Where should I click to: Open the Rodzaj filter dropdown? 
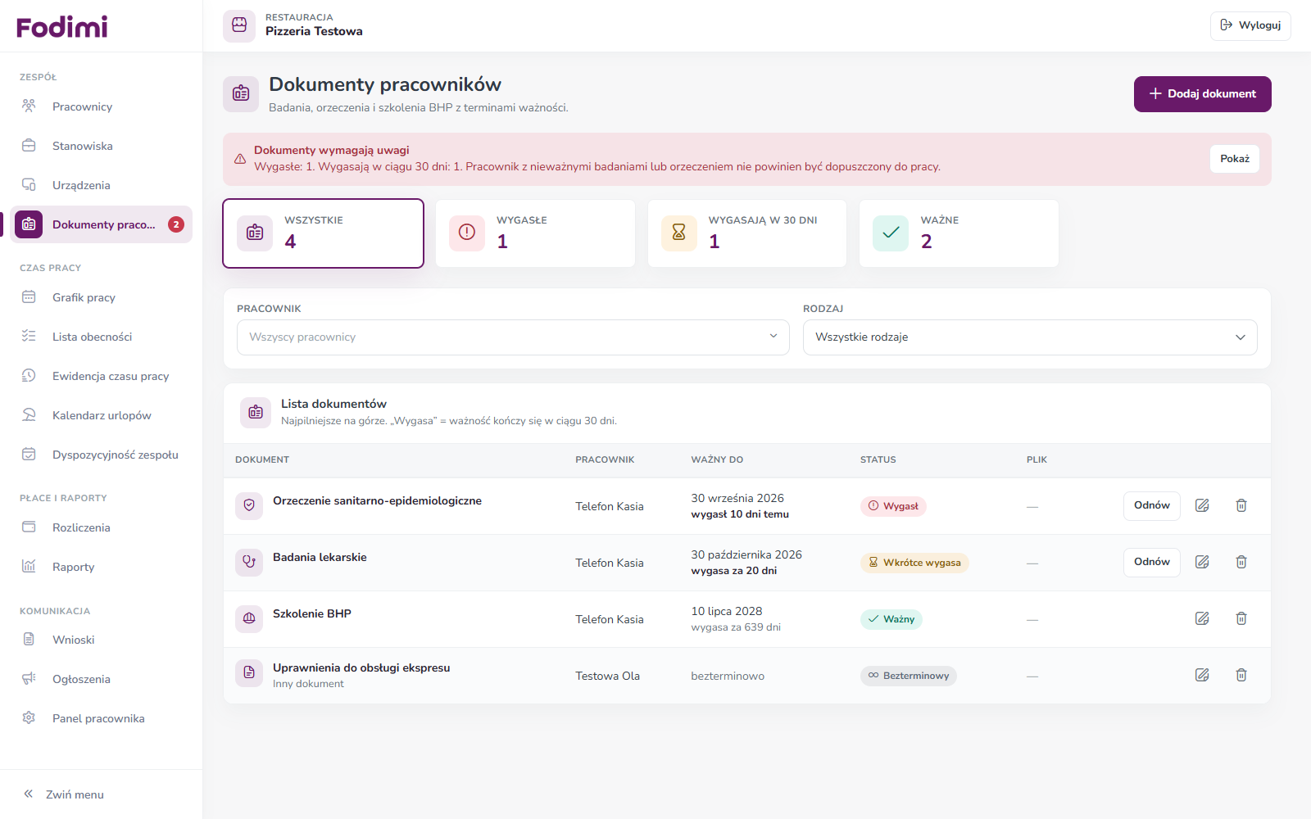pos(1030,337)
